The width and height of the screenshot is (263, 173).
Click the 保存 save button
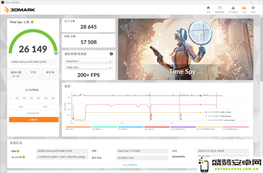[x=45, y=107]
